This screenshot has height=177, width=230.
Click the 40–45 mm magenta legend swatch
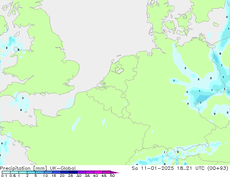coord(98,172)
